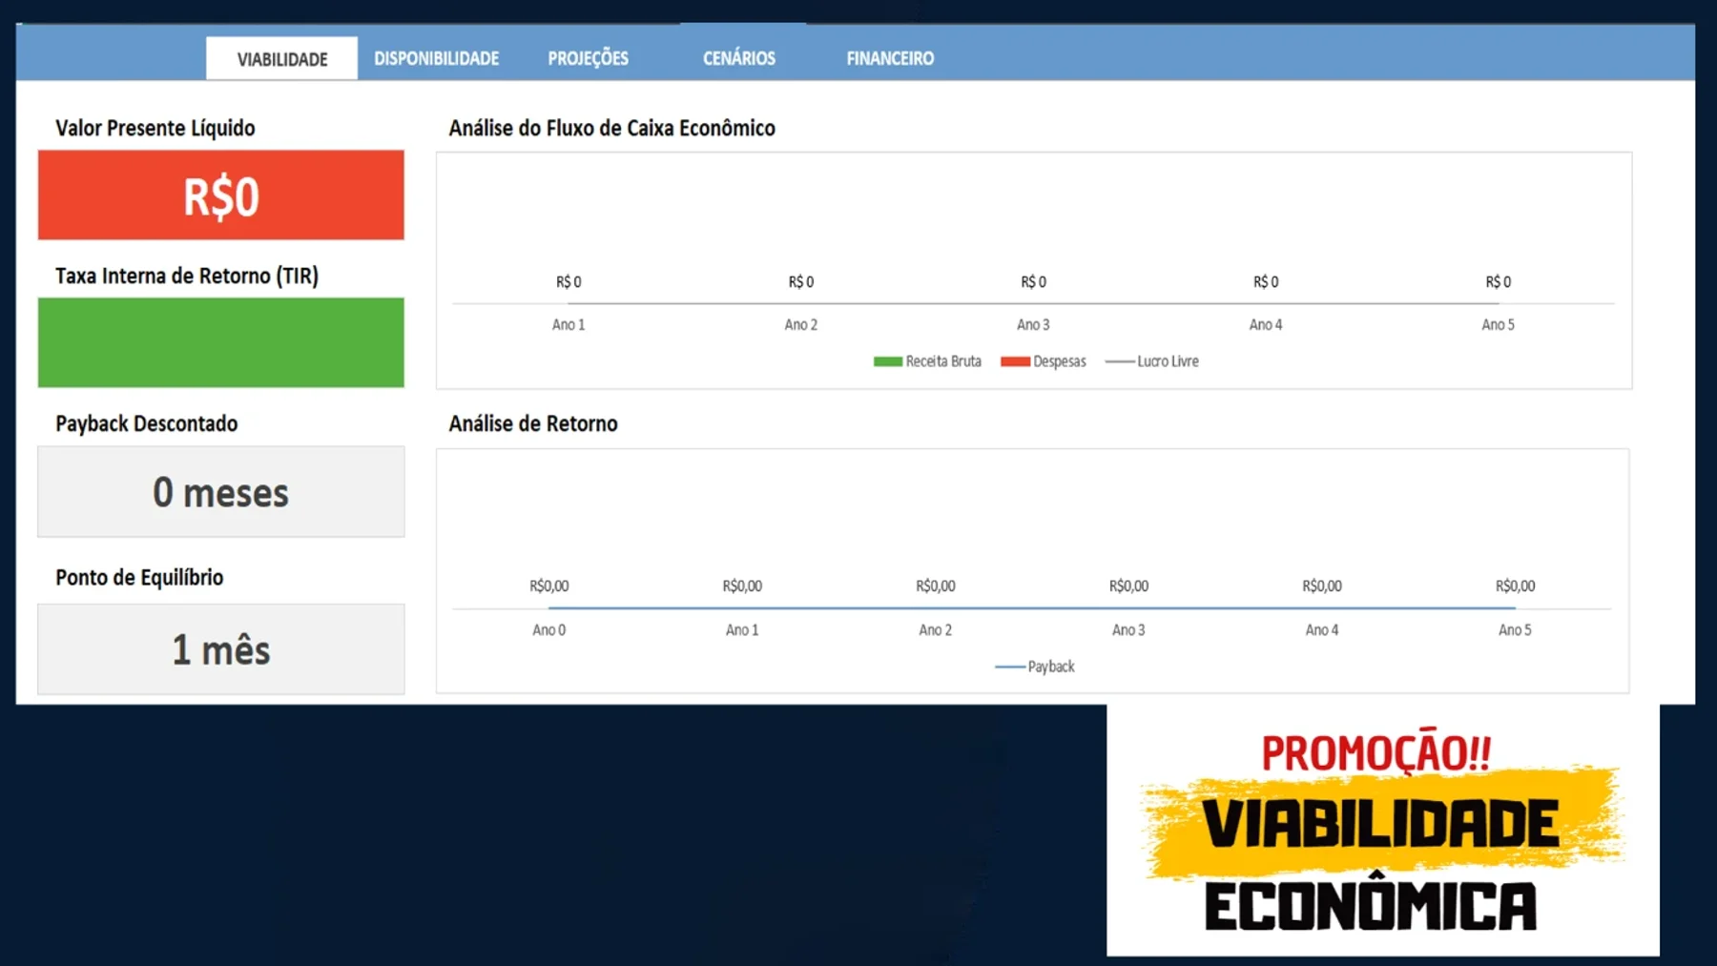Select the 1 mês Ponto de Equilíbrio field
This screenshot has width=1717, height=966.
[221, 649]
